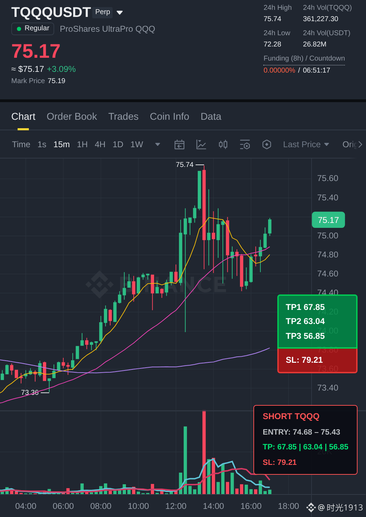Open the Coin Info tab
The width and height of the screenshot is (366, 517).
170,117
